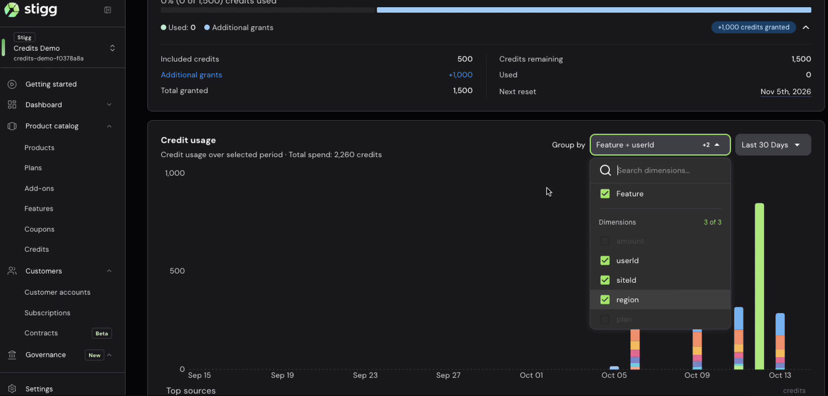The width and height of the screenshot is (828, 396).
Task: Collapse the sidebar panel icon
Action: click(x=108, y=10)
